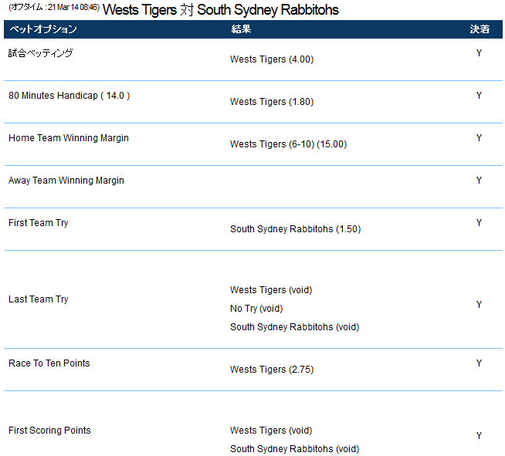505x456 pixels.
Task: Select the Home Team Winning Margin label
Action: [68, 138]
